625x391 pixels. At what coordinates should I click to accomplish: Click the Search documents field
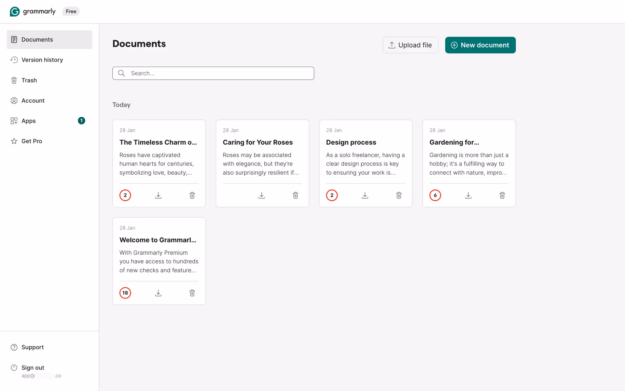(x=218, y=73)
